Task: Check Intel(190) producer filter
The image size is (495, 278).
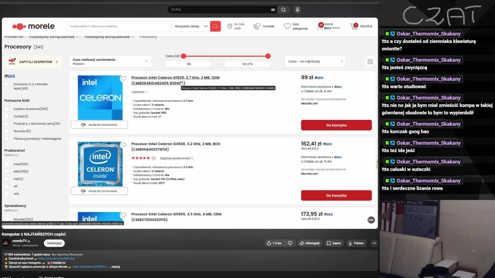Action: tap(7, 164)
